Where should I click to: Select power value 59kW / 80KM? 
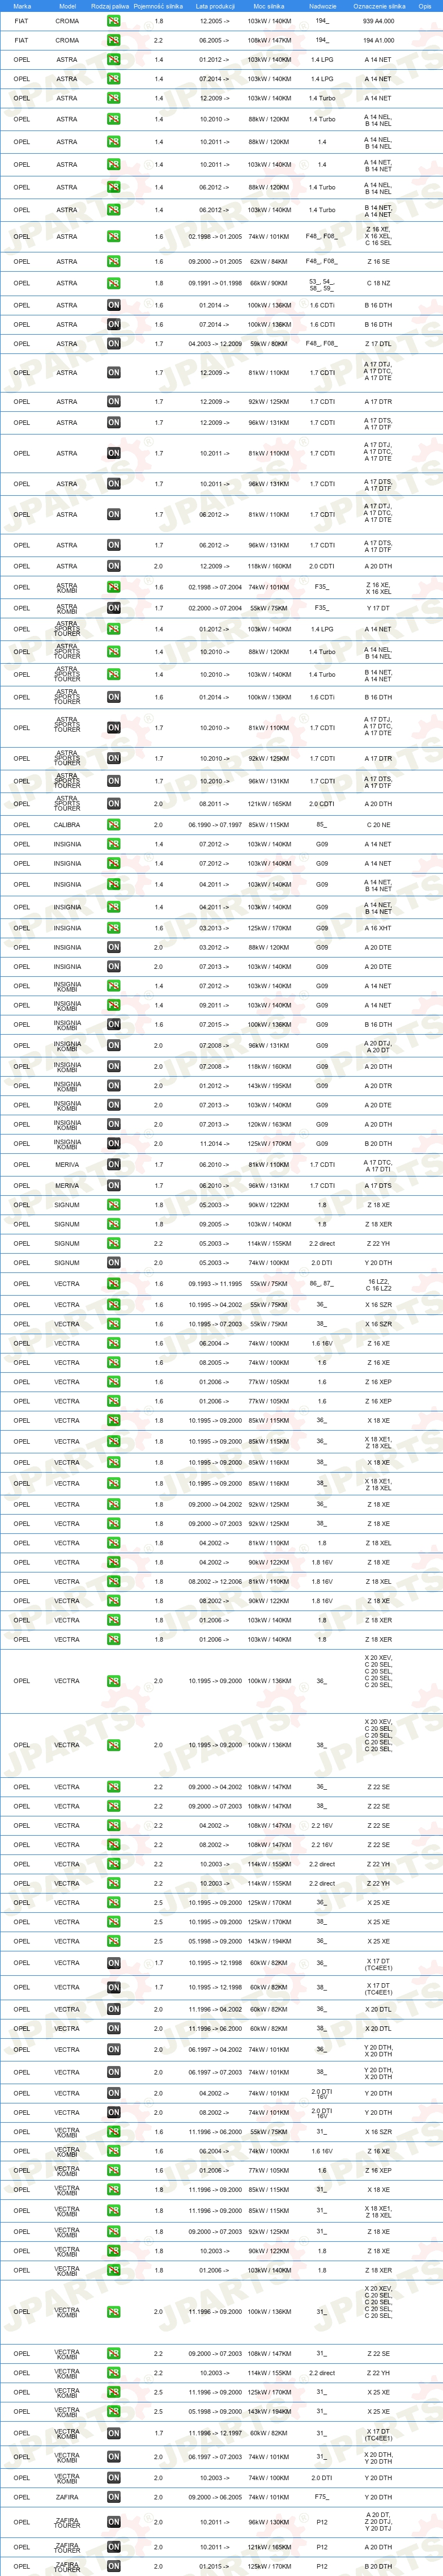[x=270, y=344]
